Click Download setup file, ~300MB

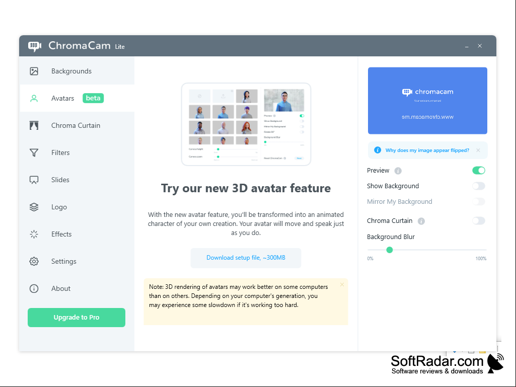[246, 258]
